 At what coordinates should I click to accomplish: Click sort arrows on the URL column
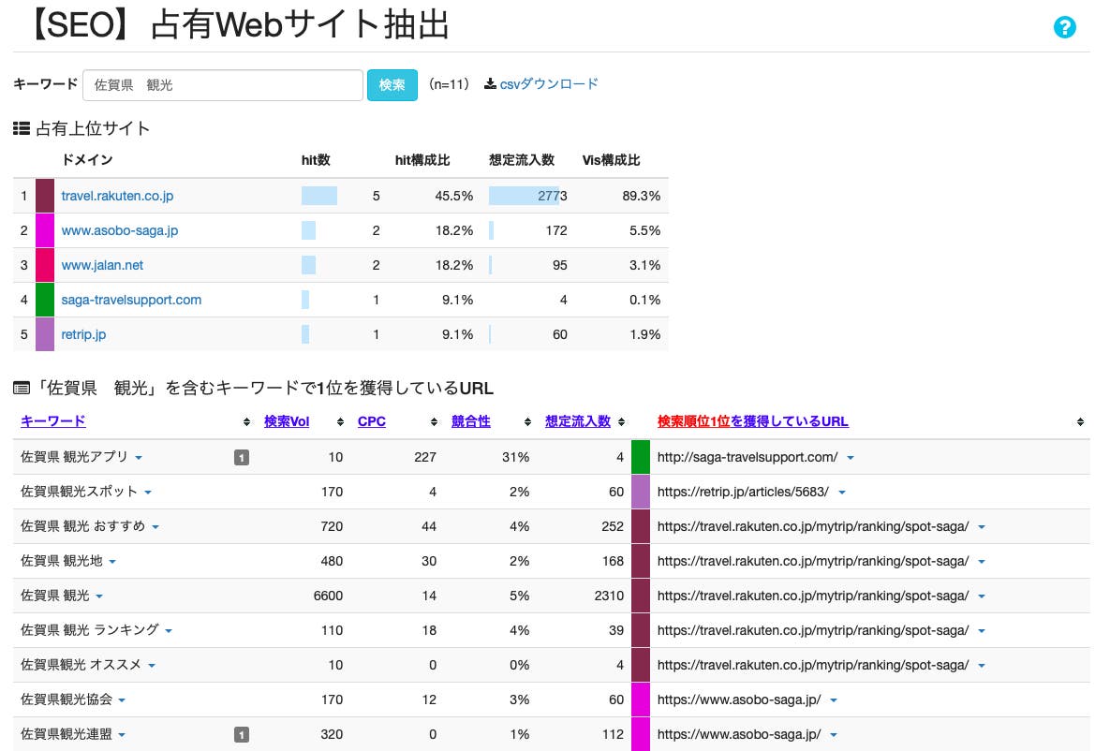(1080, 422)
